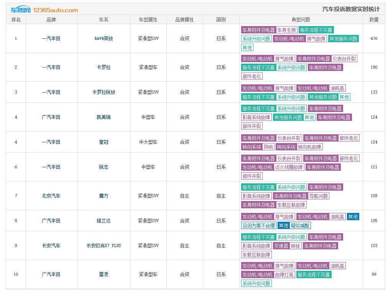Open the 锐志 model link
This screenshot has height=290, width=388.
pos(104,167)
